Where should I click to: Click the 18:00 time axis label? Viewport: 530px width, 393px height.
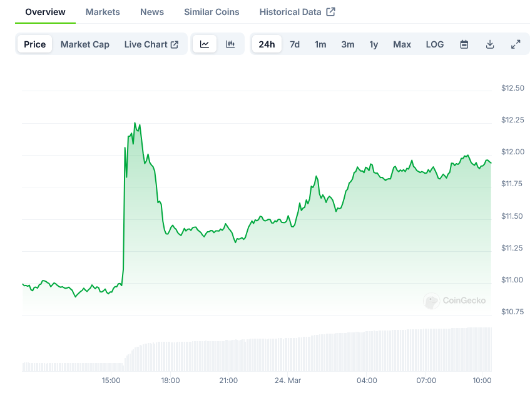[x=170, y=381]
